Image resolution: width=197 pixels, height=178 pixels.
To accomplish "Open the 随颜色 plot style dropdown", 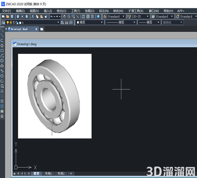I will tap(181, 22).
